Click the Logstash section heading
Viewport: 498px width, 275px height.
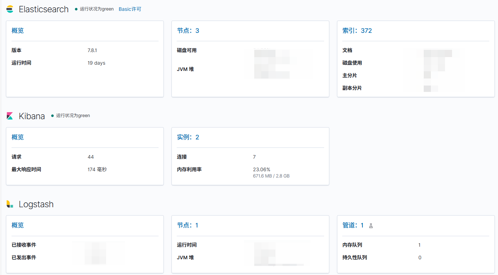tap(36, 204)
